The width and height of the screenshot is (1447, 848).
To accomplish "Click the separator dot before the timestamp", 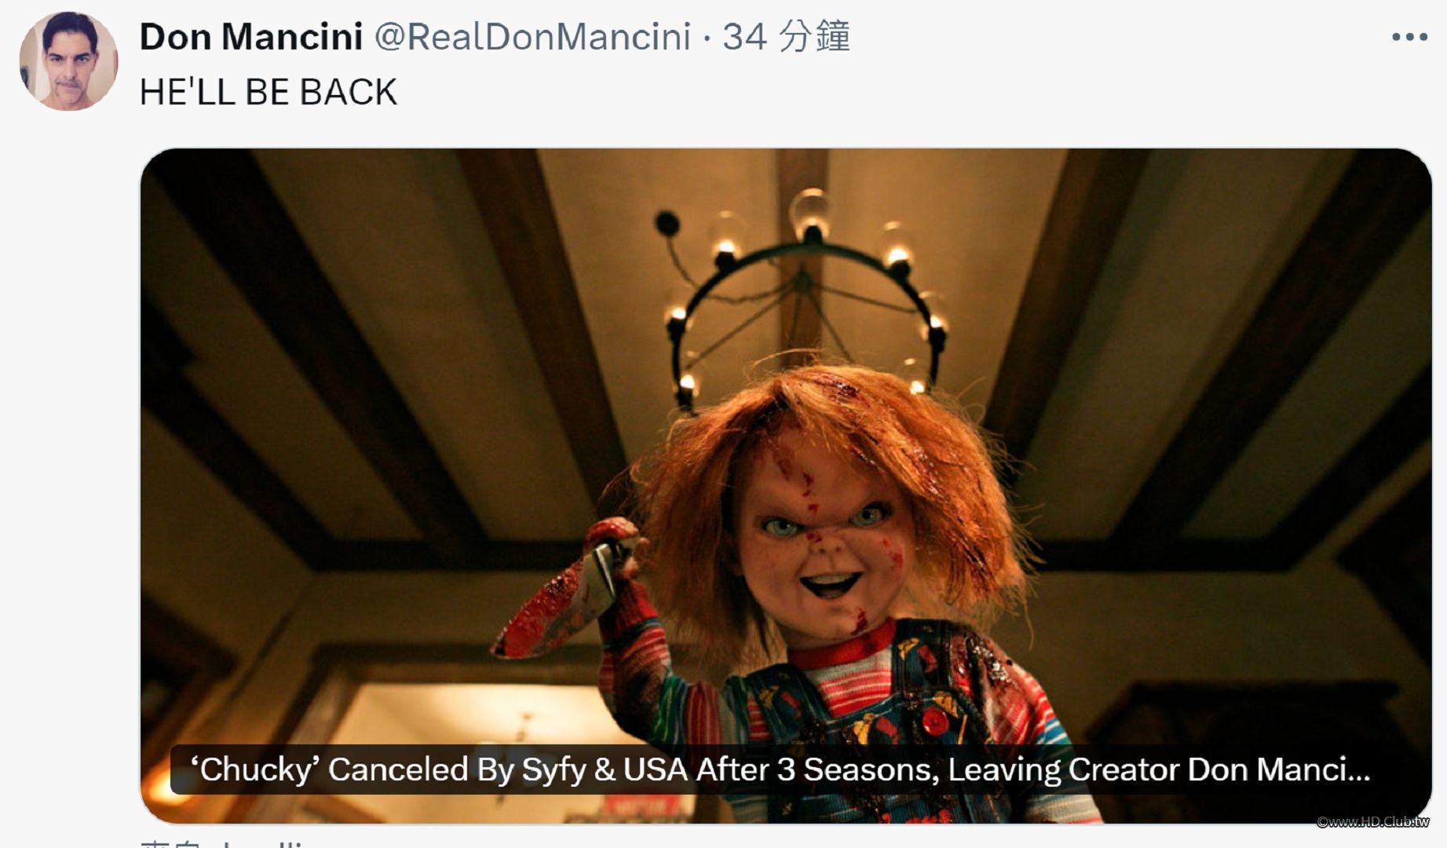I will point(707,38).
